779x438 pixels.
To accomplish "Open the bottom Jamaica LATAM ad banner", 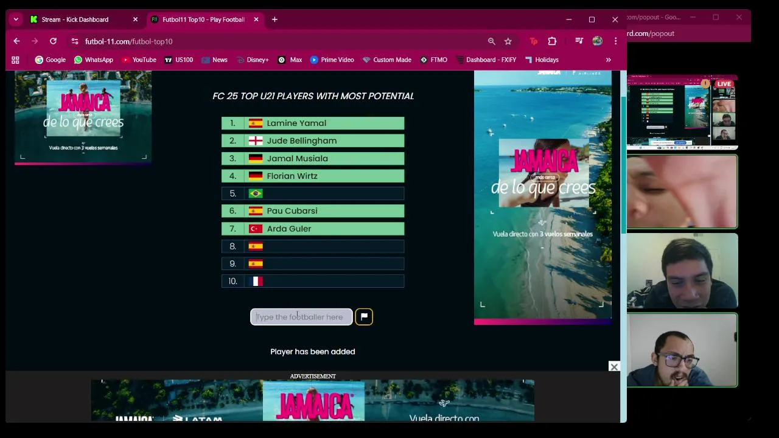I will pos(313,401).
